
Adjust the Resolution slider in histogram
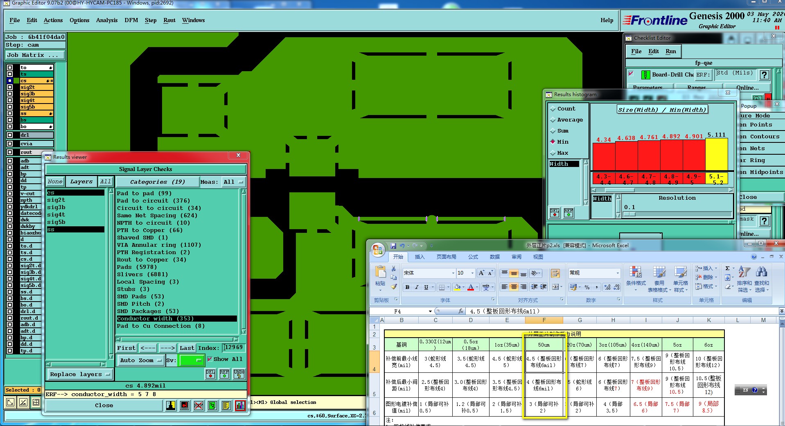click(x=629, y=214)
